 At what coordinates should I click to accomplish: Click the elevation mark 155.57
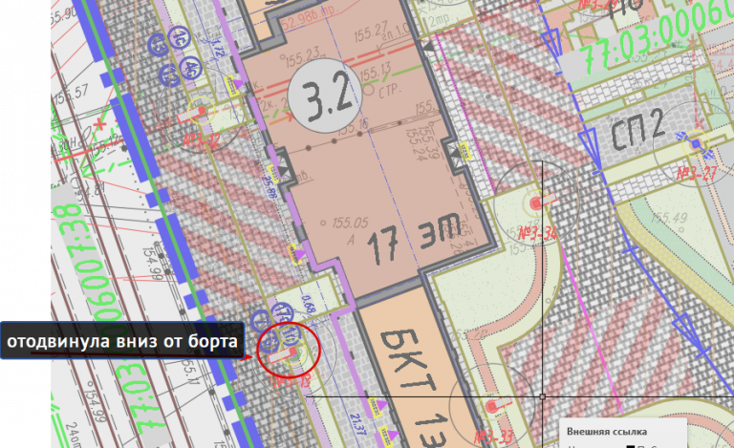click(71, 95)
